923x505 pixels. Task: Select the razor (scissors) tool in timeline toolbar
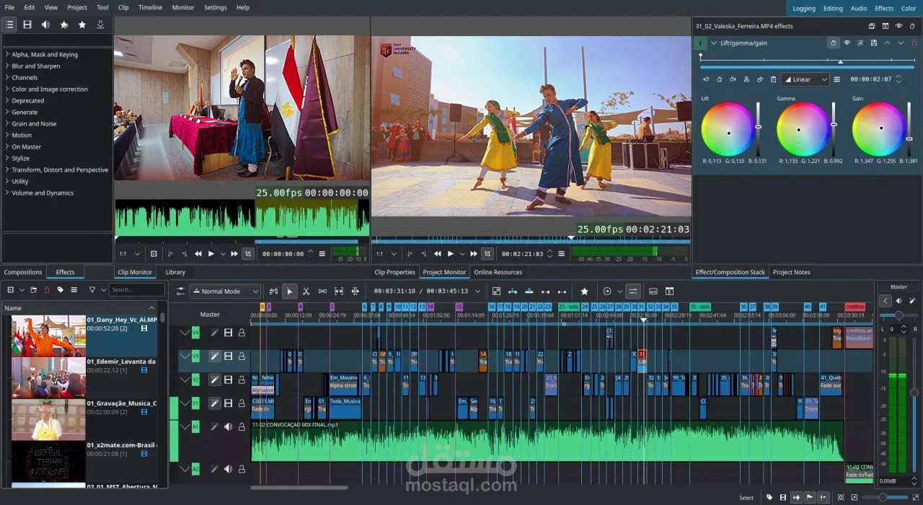(x=306, y=291)
